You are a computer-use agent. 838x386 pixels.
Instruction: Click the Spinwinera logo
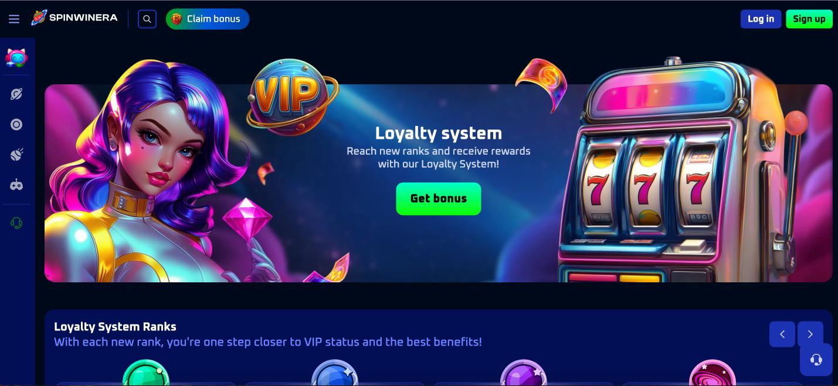coord(74,18)
